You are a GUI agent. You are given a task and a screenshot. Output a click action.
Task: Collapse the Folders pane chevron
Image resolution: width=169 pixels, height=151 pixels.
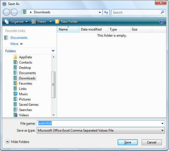pos(53,51)
